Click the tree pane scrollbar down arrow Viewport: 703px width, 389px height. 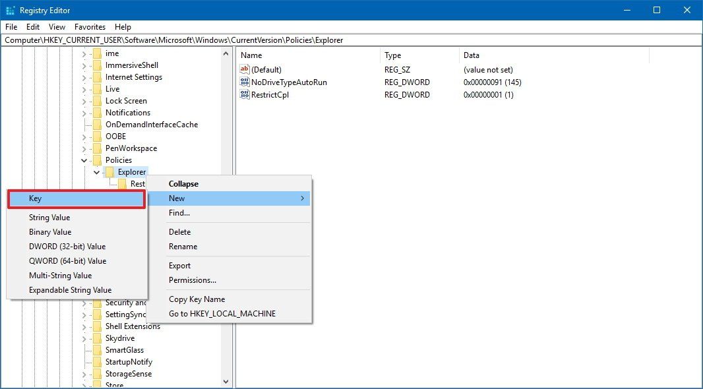coord(226,381)
